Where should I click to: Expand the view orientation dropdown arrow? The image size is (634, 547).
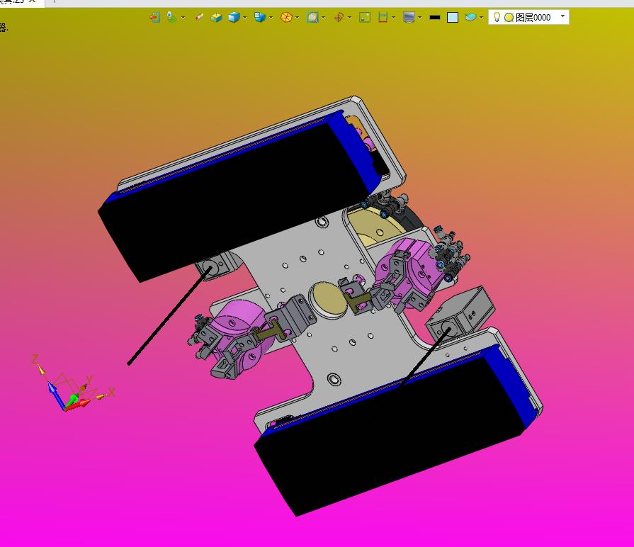pos(271,18)
